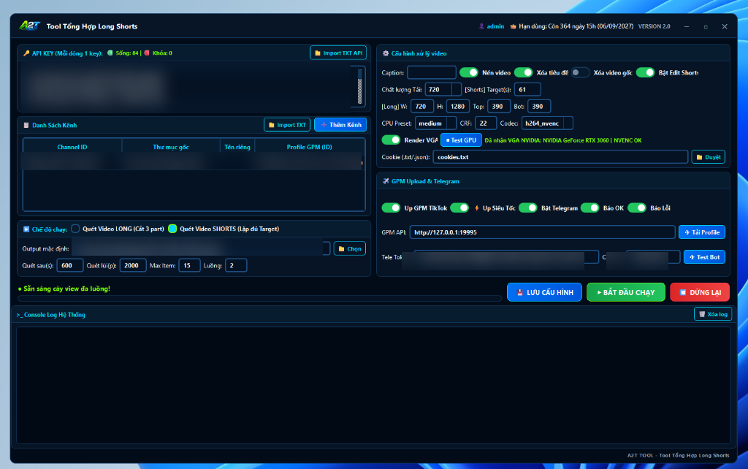Click the CRF value field

(486, 123)
